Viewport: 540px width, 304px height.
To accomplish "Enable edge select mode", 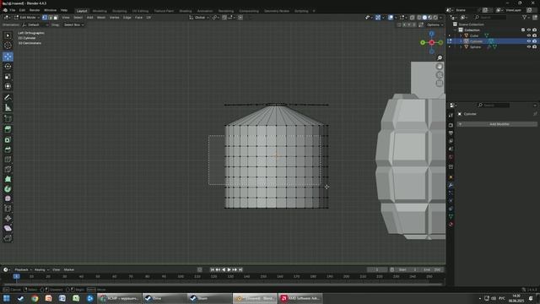I will [51, 17].
